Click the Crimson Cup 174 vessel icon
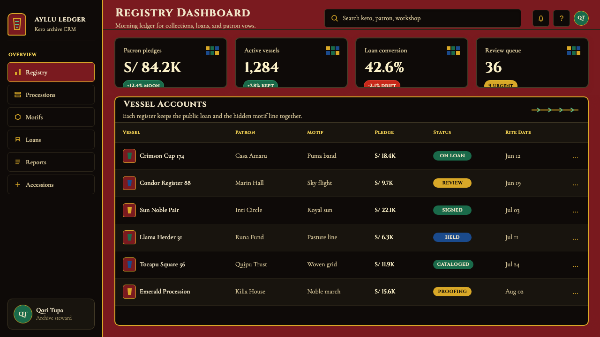600x337 pixels. pos(129,156)
